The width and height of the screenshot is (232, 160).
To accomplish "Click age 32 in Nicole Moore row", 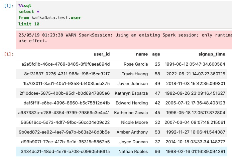I will click(157, 122).
